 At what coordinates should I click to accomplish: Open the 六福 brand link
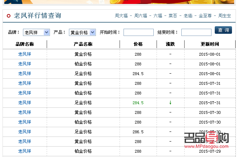click(x=158, y=16)
